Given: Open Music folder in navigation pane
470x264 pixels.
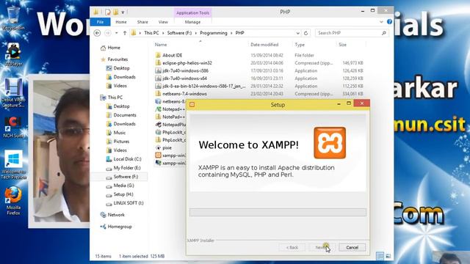Looking at the screenshot, I should tap(116, 133).
